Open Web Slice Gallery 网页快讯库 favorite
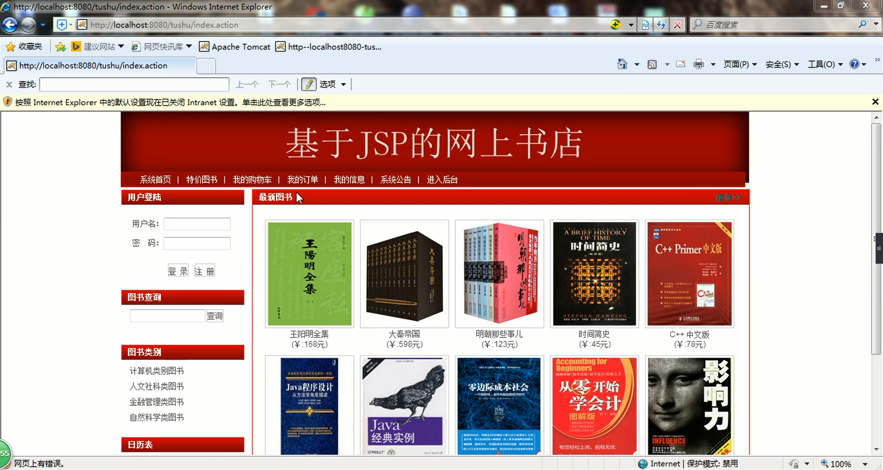Image resolution: width=883 pixels, height=470 pixels. (x=162, y=46)
